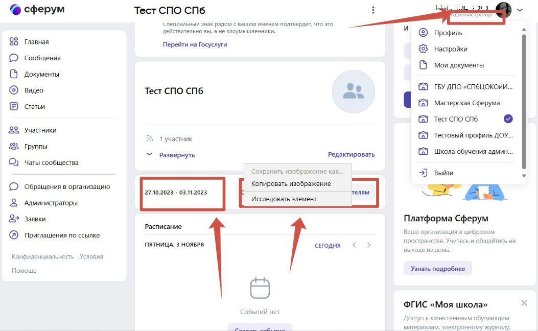Click Редактировать in the community card
538x331 pixels.
pos(351,154)
